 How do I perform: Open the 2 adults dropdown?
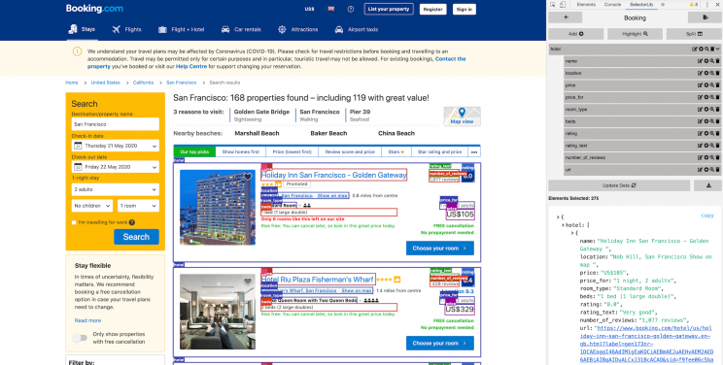116,189
